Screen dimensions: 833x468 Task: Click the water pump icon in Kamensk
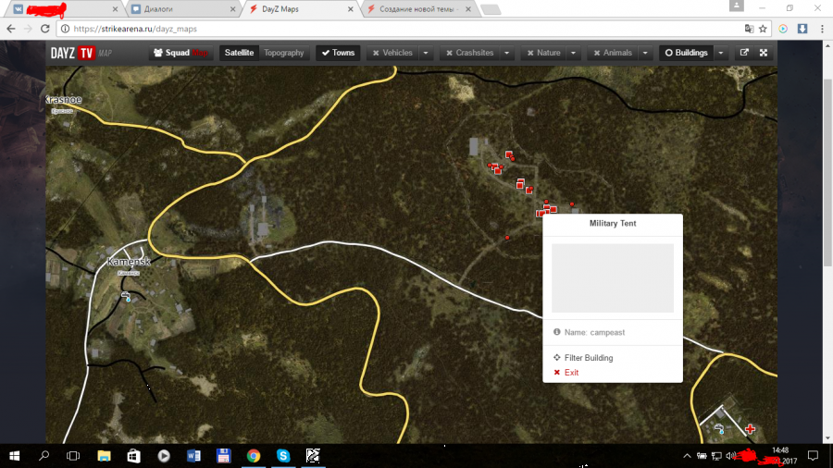[x=127, y=297]
